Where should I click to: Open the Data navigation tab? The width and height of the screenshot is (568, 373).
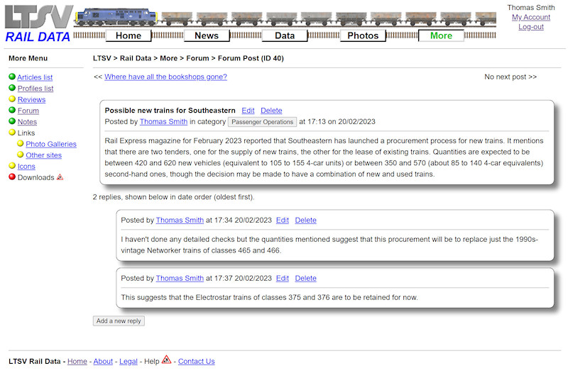[x=285, y=35]
